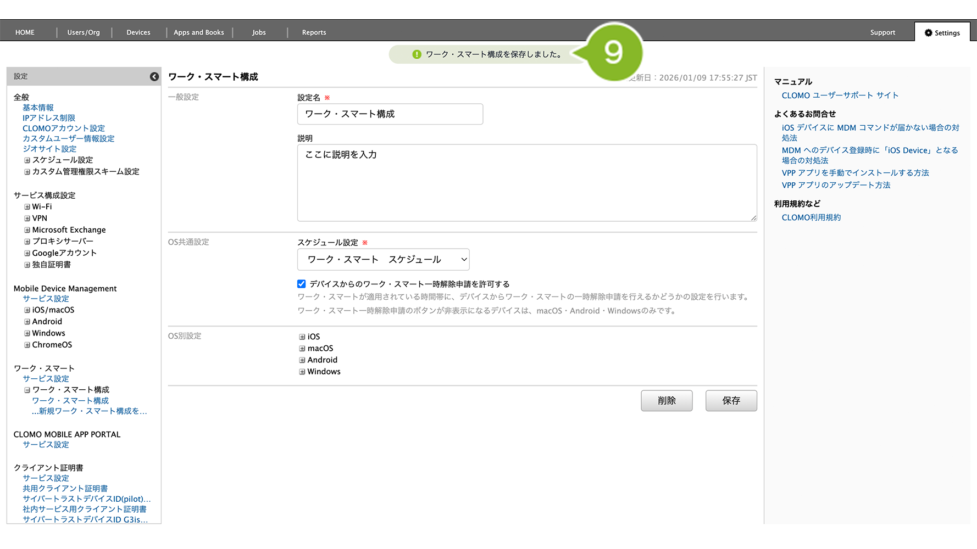The width and height of the screenshot is (977, 549).
Task: Click into the 説明 text area
Action: [526, 183]
